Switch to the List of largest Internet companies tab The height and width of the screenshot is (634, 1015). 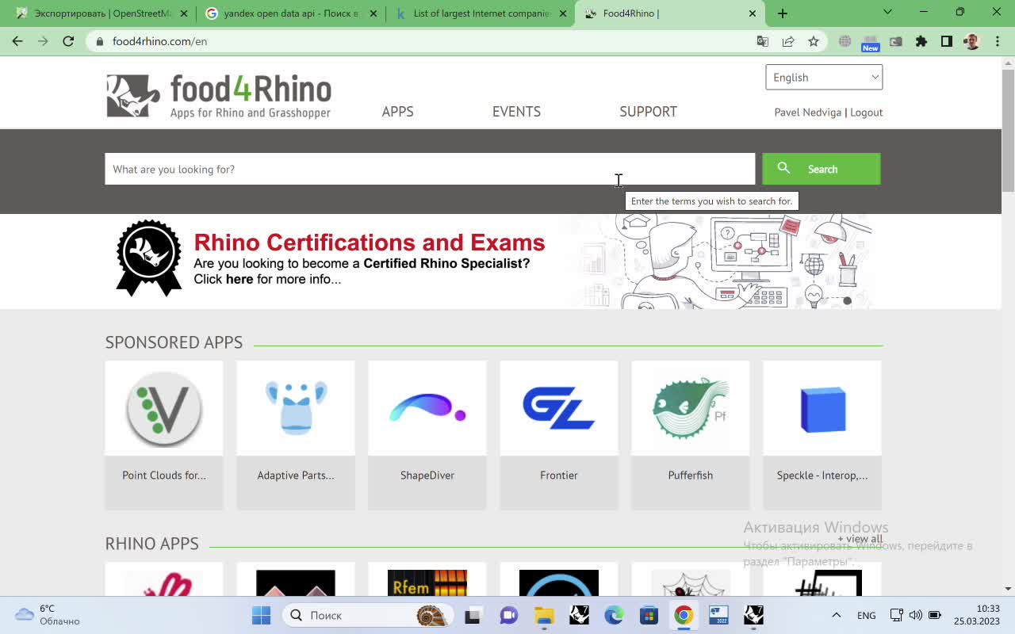click(481, 13)
